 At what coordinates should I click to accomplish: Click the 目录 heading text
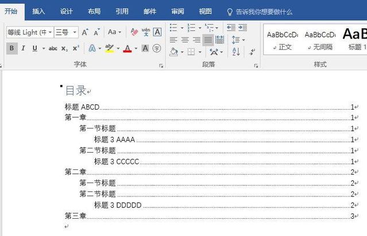coord(76,91)
